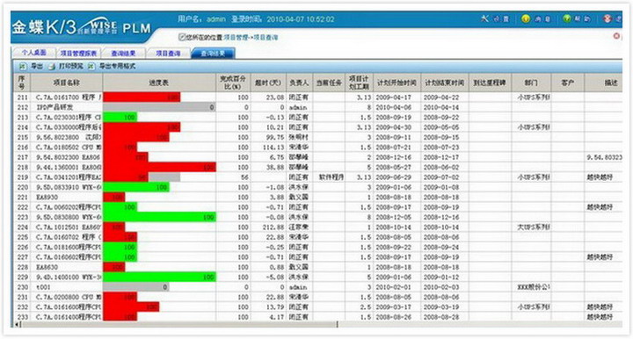Click the red progress bar in row 218
This screenshot has width=633, height=339.
pyautogui.click(x=159, y=167)
